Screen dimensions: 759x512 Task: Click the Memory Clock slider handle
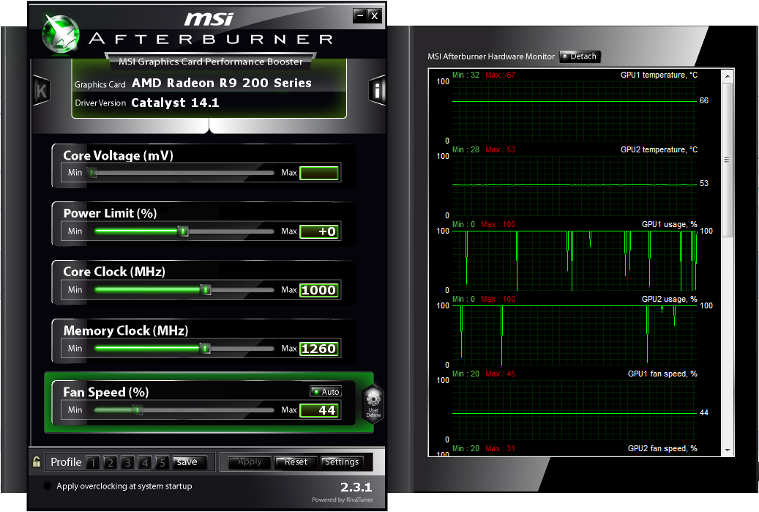point(205,348)
